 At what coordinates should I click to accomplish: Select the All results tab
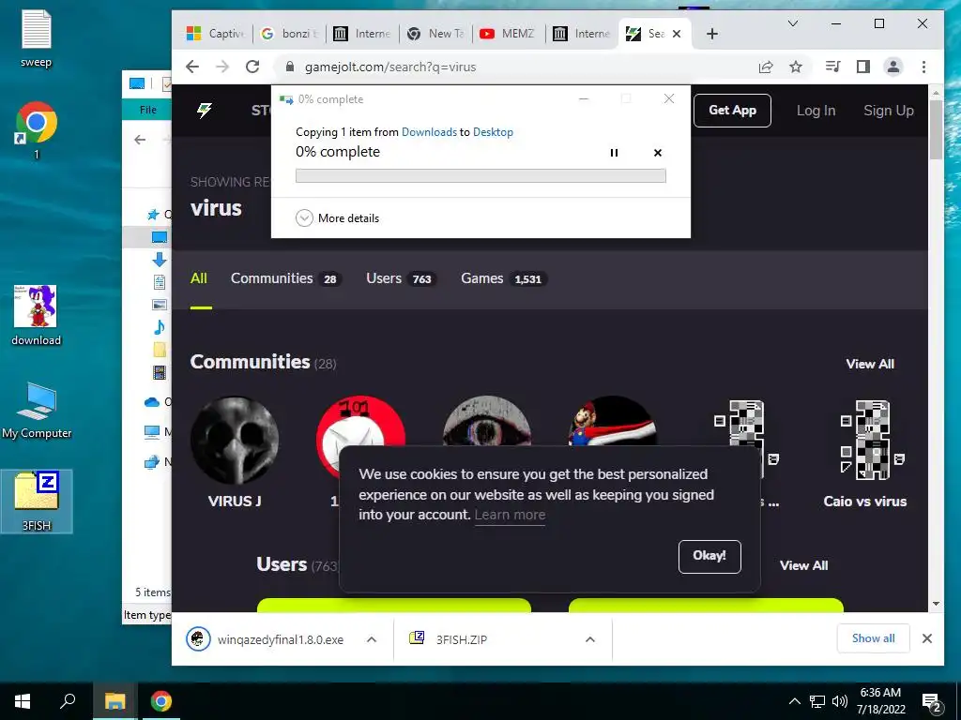pos(199,278)
